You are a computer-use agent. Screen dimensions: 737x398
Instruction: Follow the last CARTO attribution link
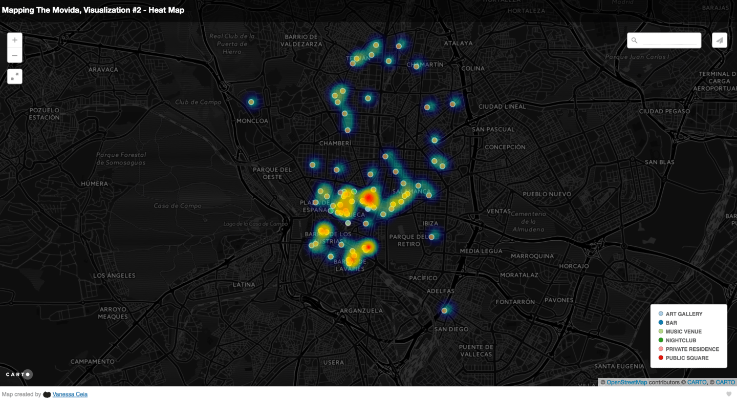point(725,382)
